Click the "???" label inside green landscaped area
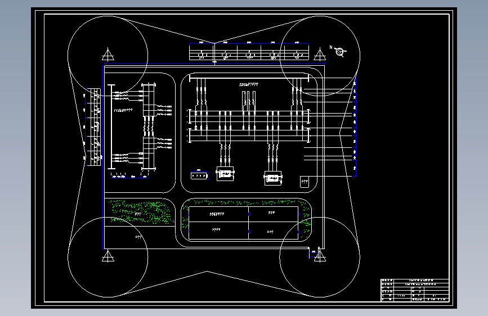Screen dimensions: 488x316 pos(138,214)
